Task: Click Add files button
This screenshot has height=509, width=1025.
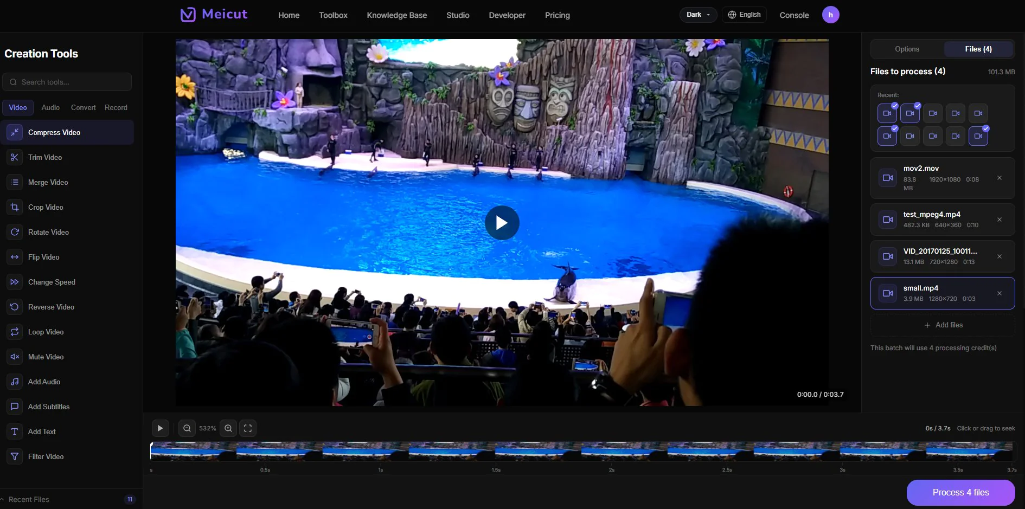Action: click(x=943, y=325)
